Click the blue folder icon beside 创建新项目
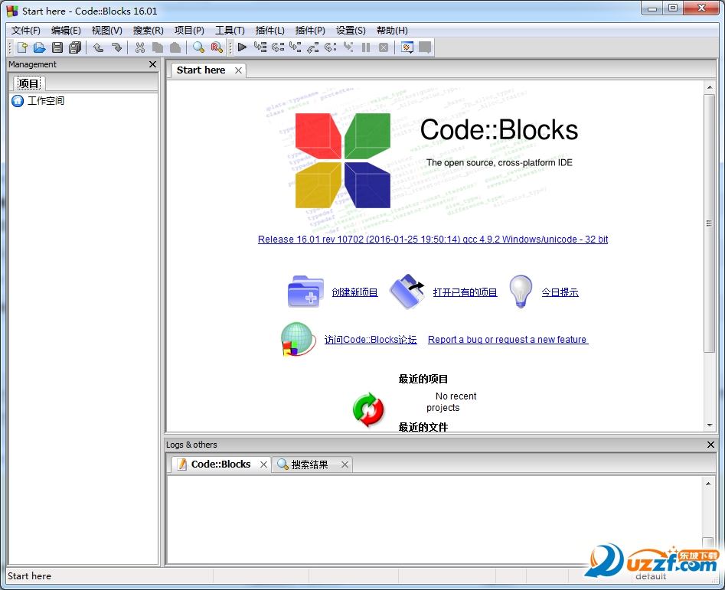The width and height of the screenshot is (725, 590). point(305,291)
